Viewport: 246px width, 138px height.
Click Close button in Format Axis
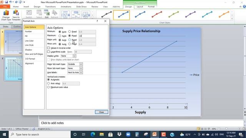coord(101,112)
